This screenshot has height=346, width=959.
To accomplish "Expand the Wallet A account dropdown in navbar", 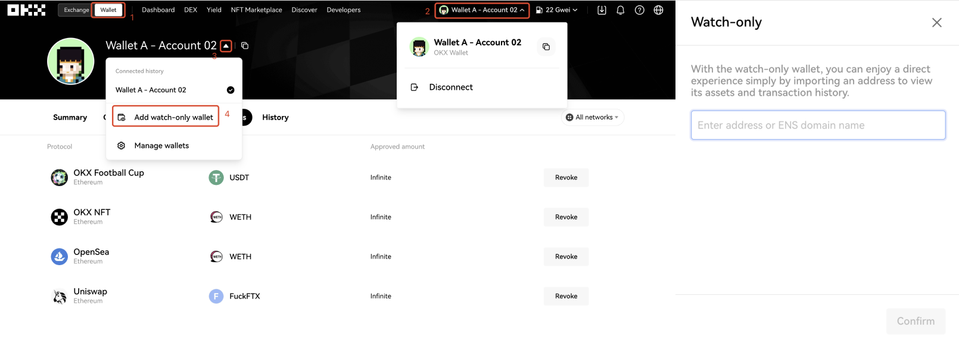I will (482, 10).
